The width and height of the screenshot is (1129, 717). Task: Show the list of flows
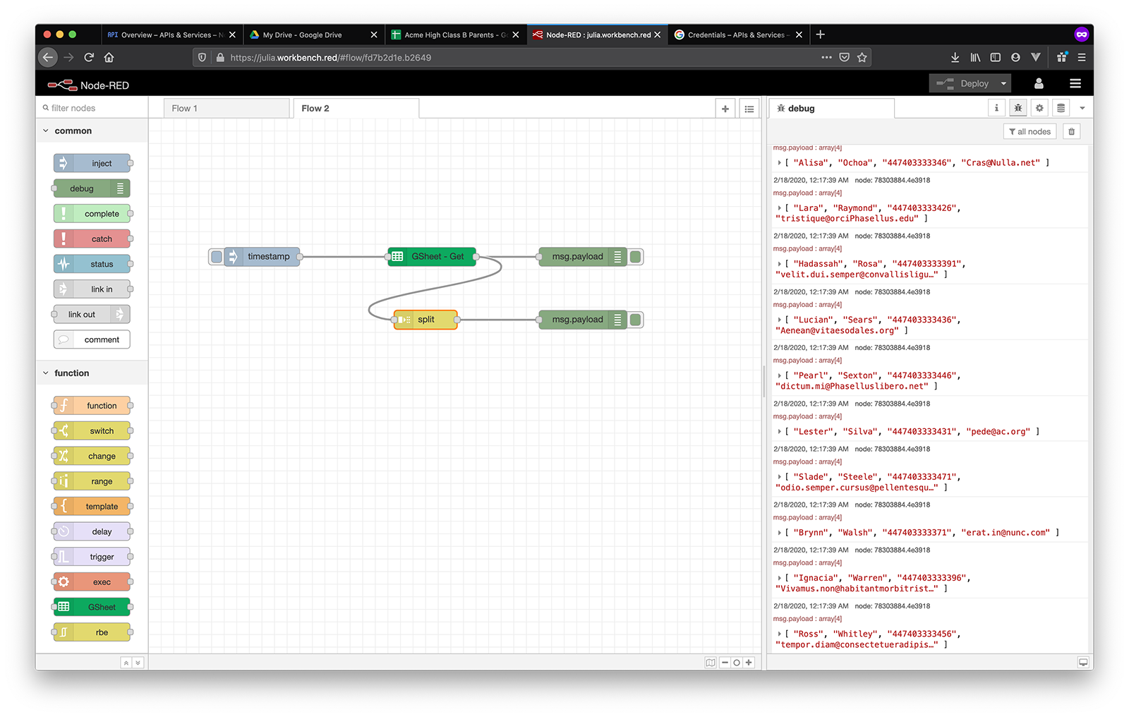tap(749, 109)
